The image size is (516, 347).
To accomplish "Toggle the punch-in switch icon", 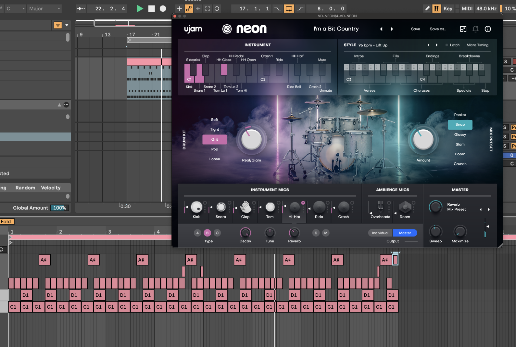I will tap(278, 9).
